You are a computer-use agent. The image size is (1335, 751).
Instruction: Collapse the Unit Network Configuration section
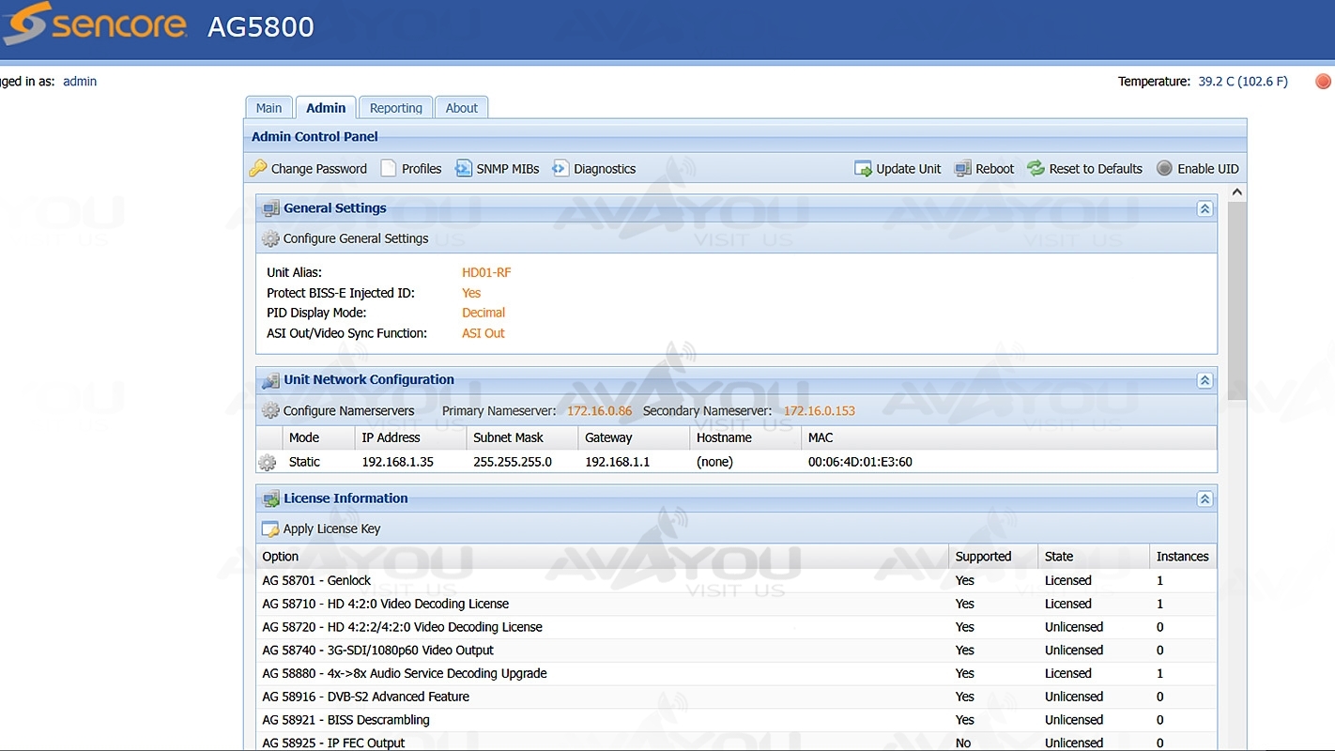click(1205, 380)
